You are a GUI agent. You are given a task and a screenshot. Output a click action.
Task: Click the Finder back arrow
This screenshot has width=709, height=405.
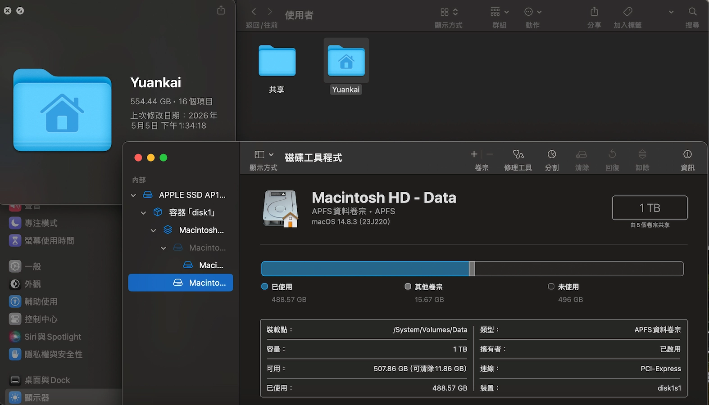coord(254,12)
